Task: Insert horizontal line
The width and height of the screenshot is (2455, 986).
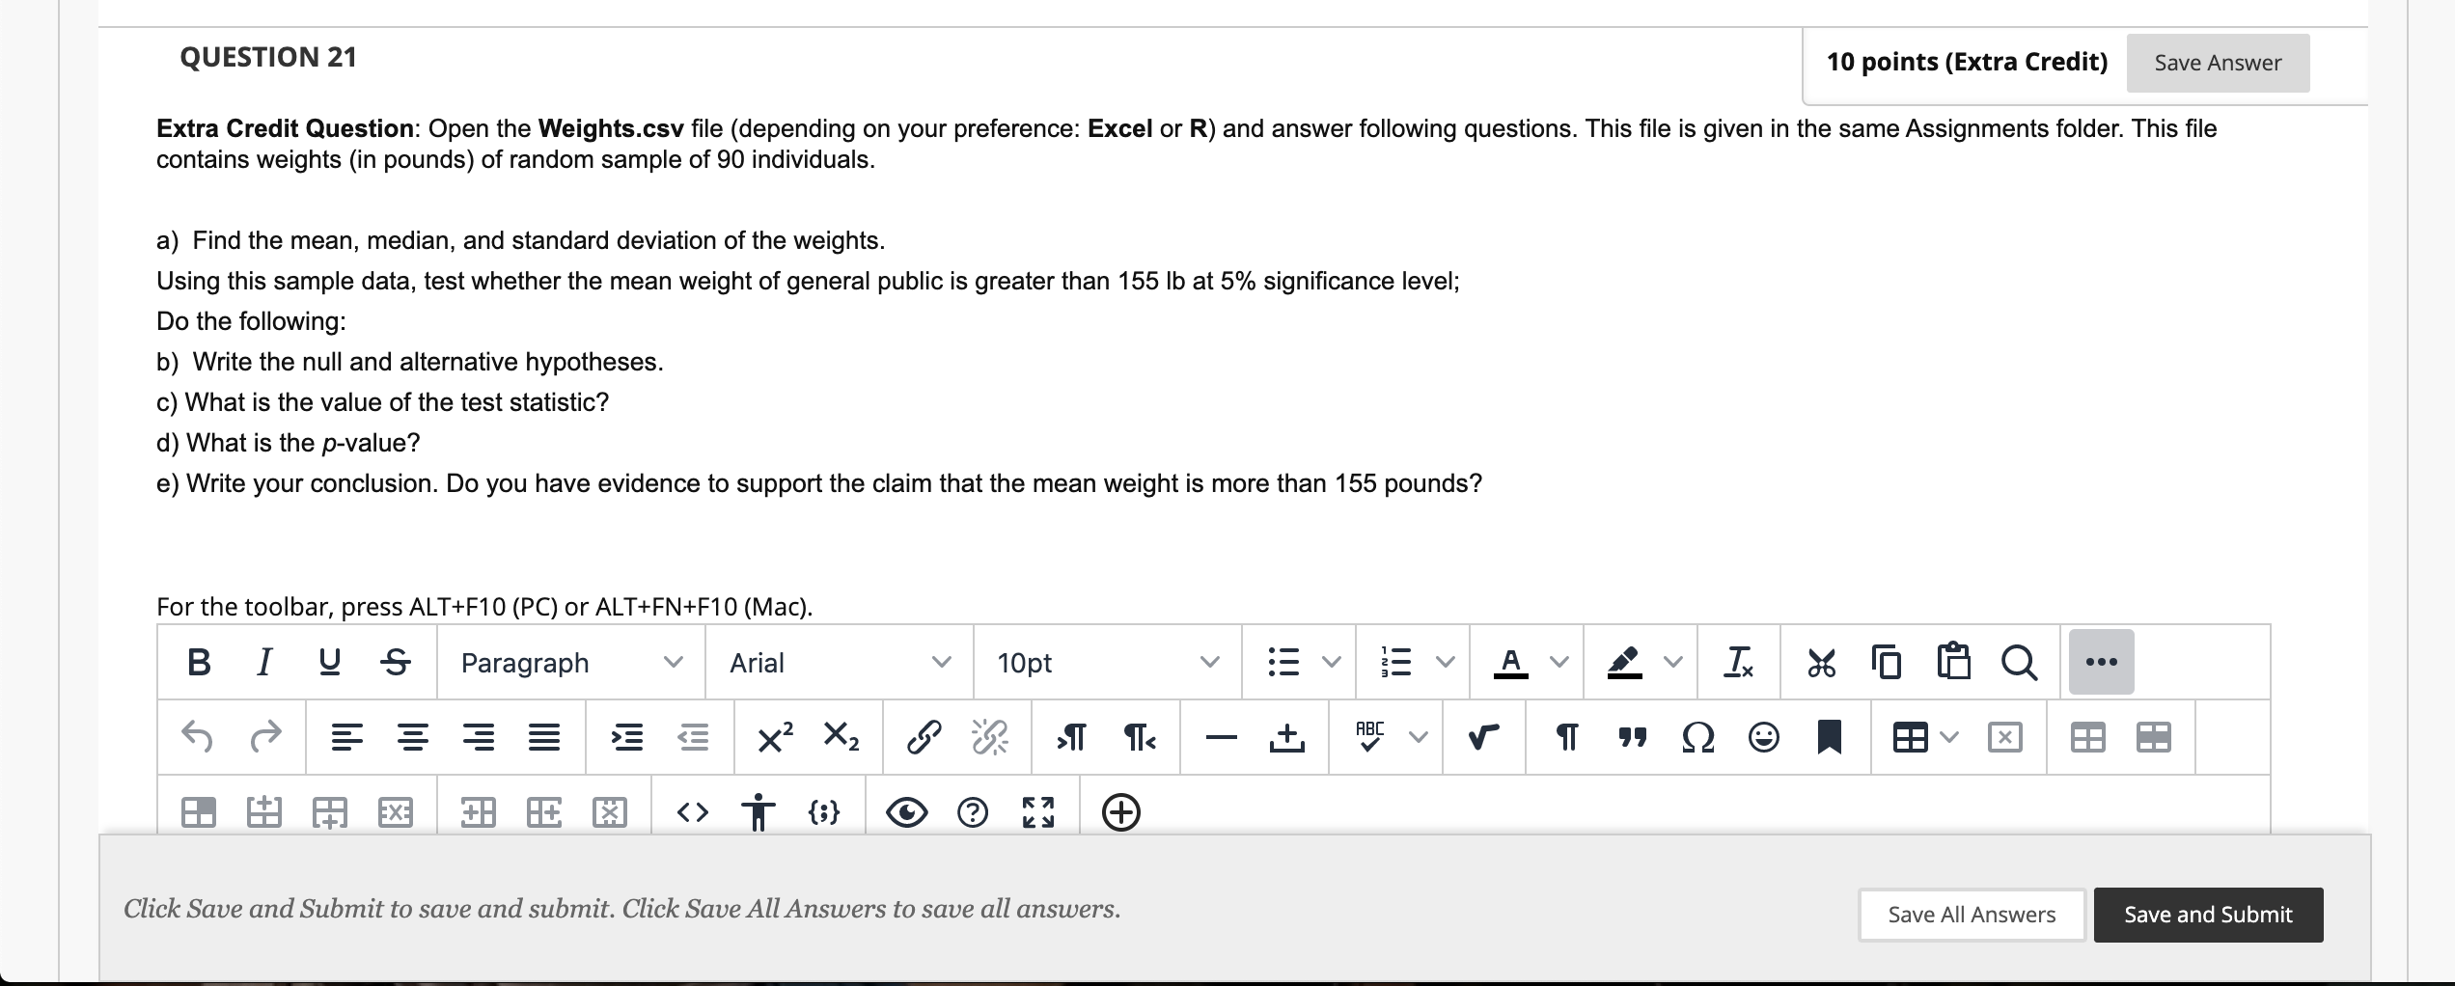Action: (1222, 738)
